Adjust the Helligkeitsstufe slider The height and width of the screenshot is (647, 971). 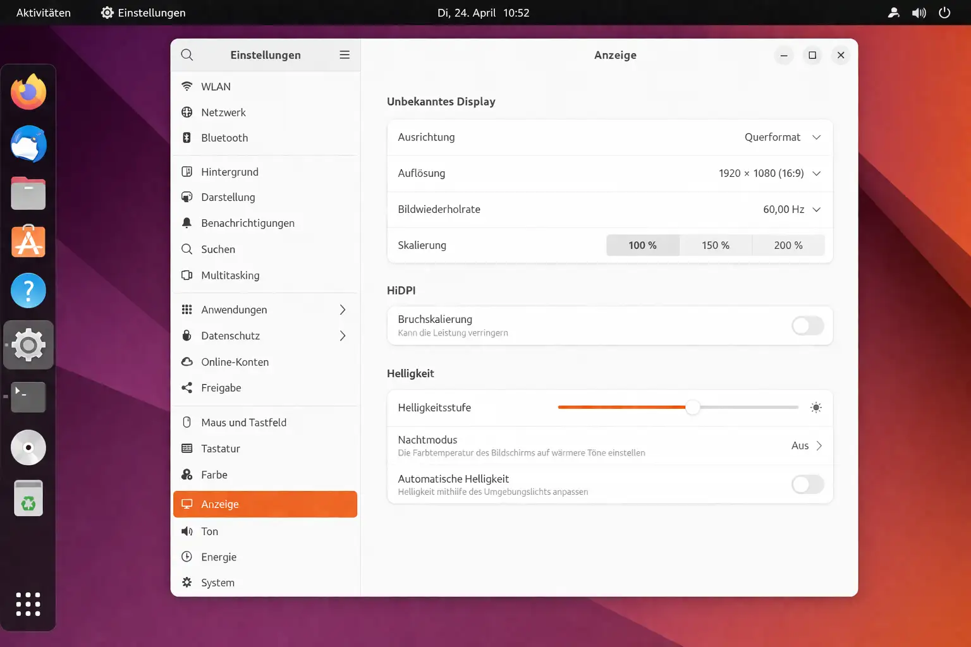coord(692,408)
